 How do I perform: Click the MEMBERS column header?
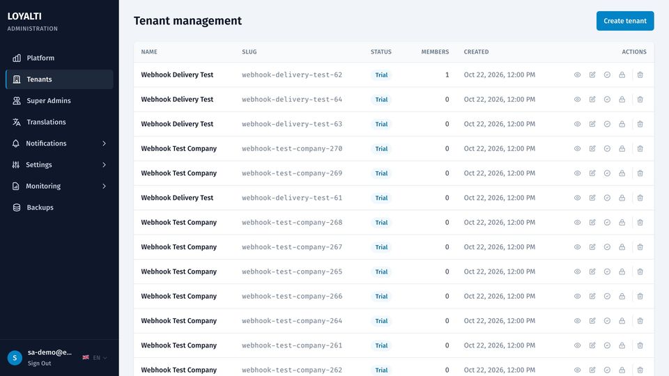tap(435, 52)
